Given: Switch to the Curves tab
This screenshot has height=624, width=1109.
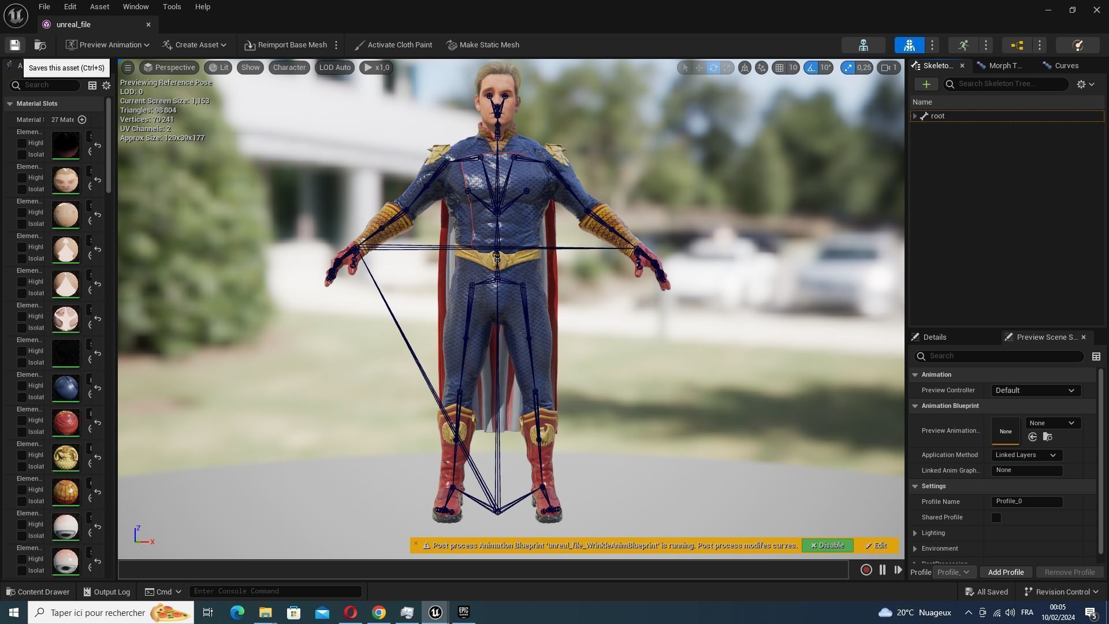Looking at the screenshot, I should pos(1061,66).
